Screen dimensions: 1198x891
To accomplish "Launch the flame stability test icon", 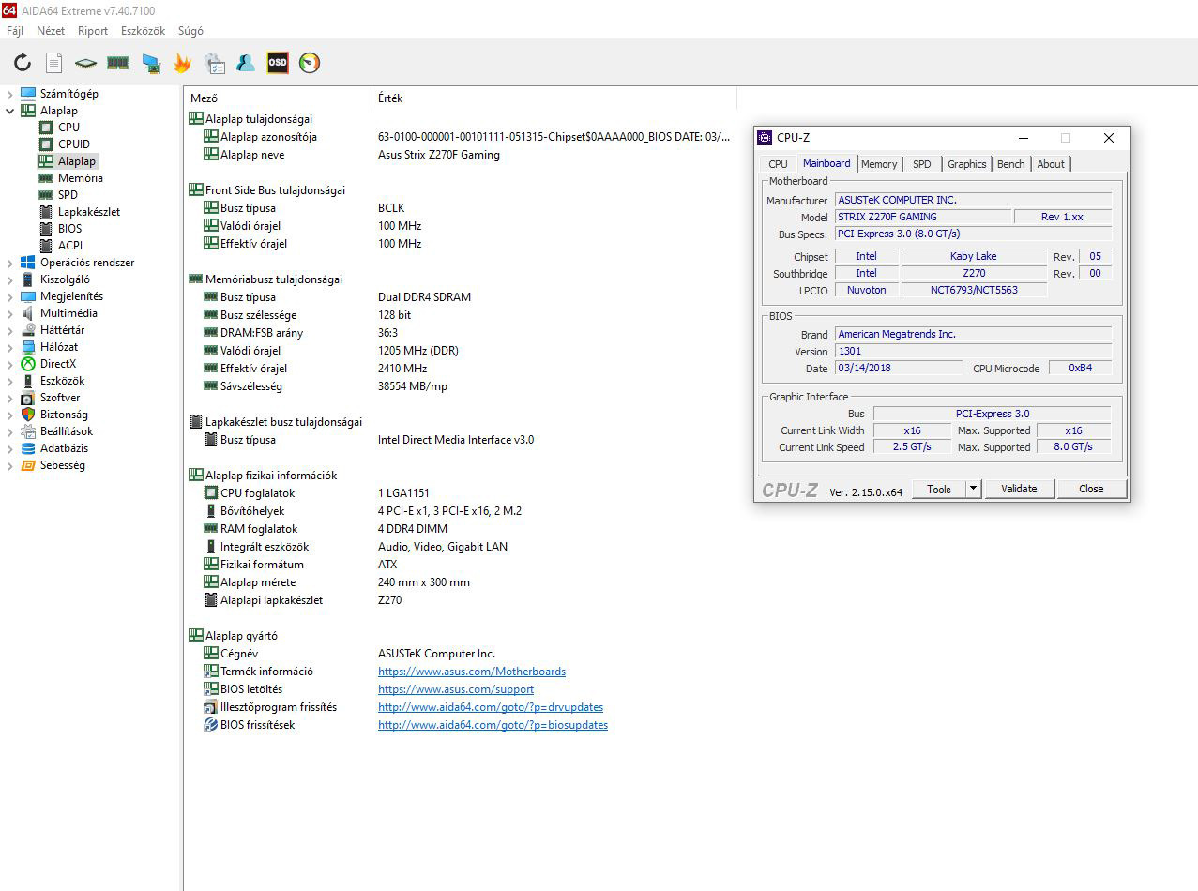I will click(x=182, y=63).
